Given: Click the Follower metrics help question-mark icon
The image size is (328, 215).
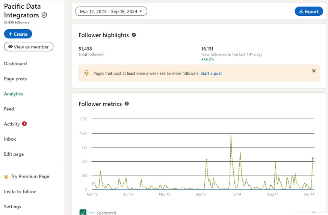Looking at the screenshot, I should (127, 104).
